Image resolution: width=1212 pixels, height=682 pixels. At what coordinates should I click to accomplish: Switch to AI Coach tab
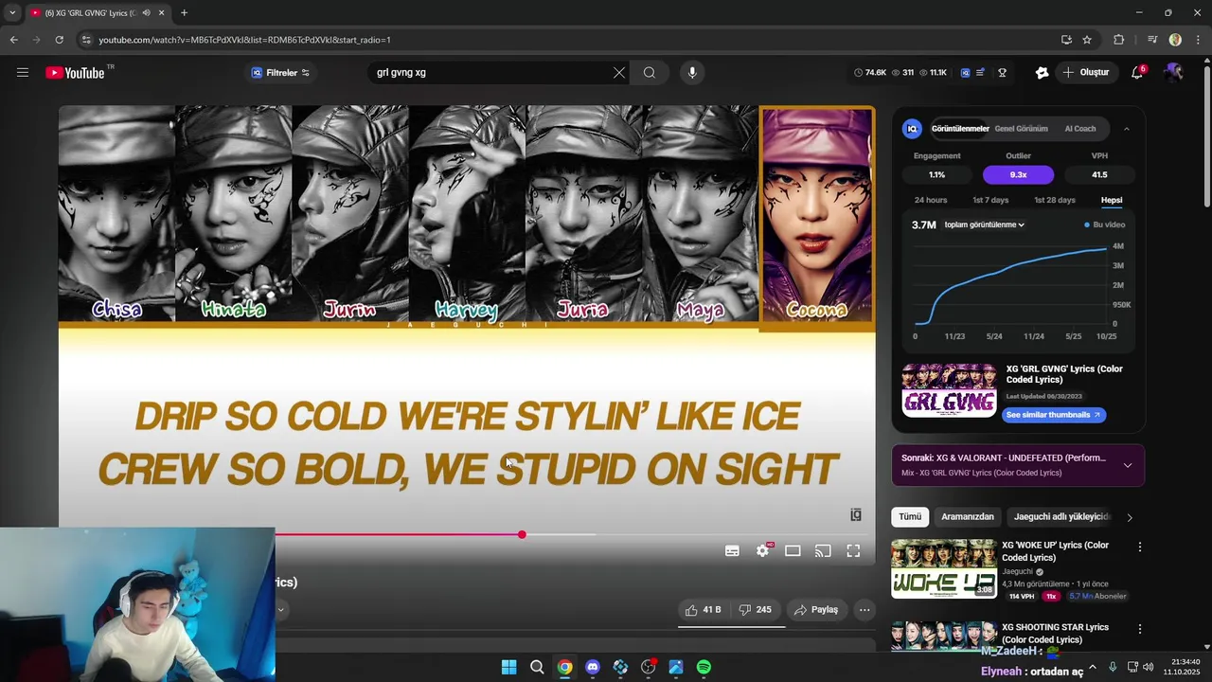tap(1080, 129)
